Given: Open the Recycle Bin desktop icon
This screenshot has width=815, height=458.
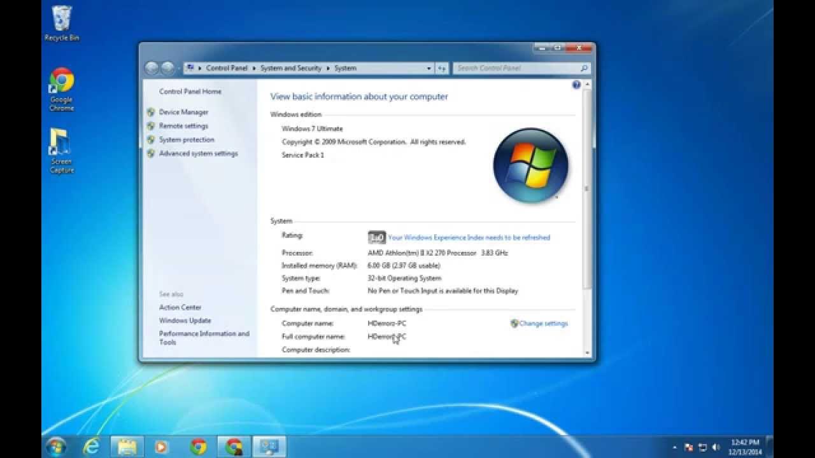Looking at the screenshot, I should pyautogui.click(x=62, y=24).
